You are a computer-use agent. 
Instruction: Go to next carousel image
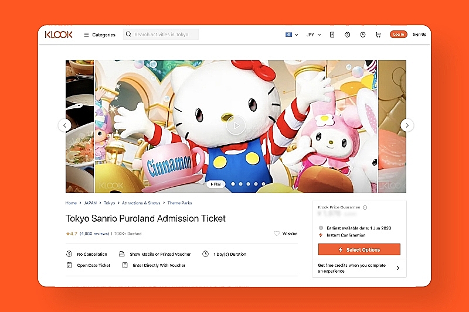(x=407, y=125)
